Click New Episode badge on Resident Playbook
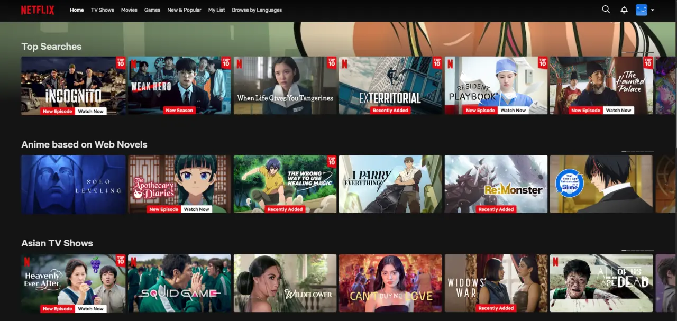677x321 pixels. pos(480,111)
